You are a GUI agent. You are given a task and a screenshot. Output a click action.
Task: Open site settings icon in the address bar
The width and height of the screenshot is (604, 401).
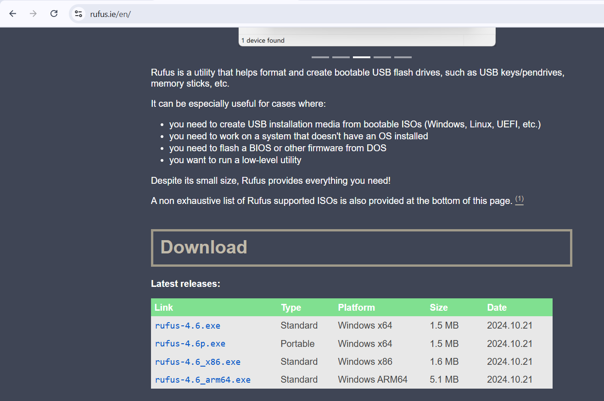click(x=78, y=14)
